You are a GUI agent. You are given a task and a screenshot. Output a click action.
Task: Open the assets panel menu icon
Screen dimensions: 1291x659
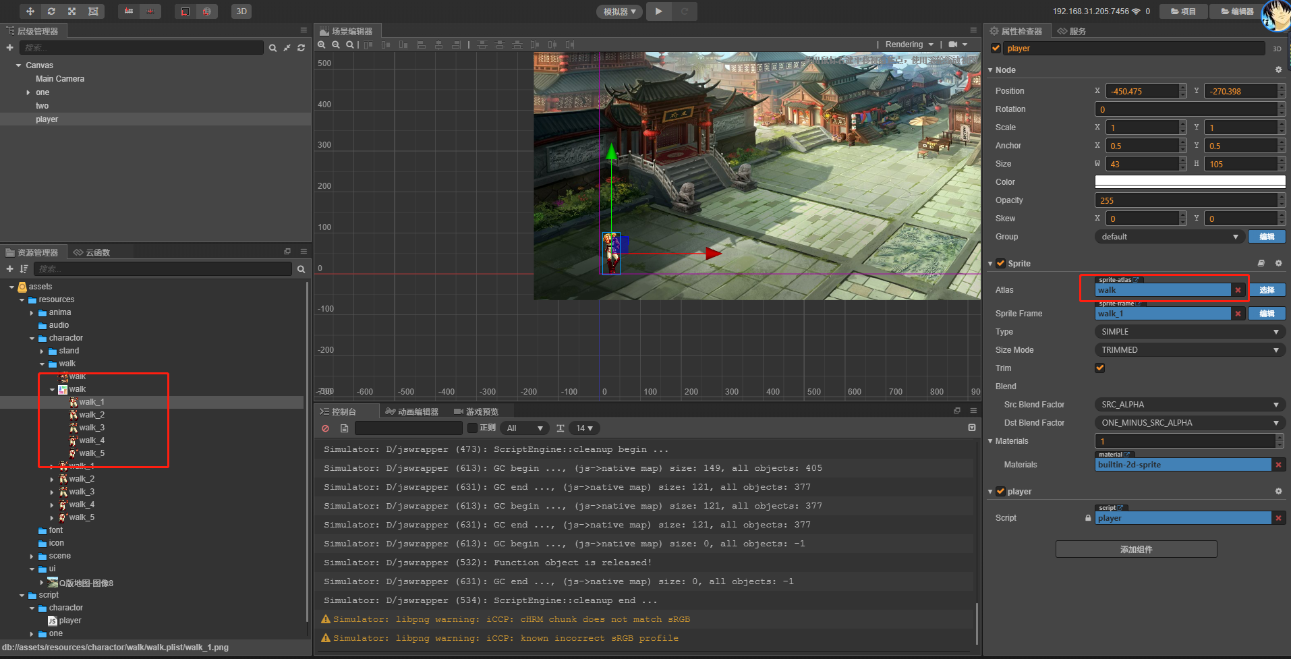click(304, 252)
